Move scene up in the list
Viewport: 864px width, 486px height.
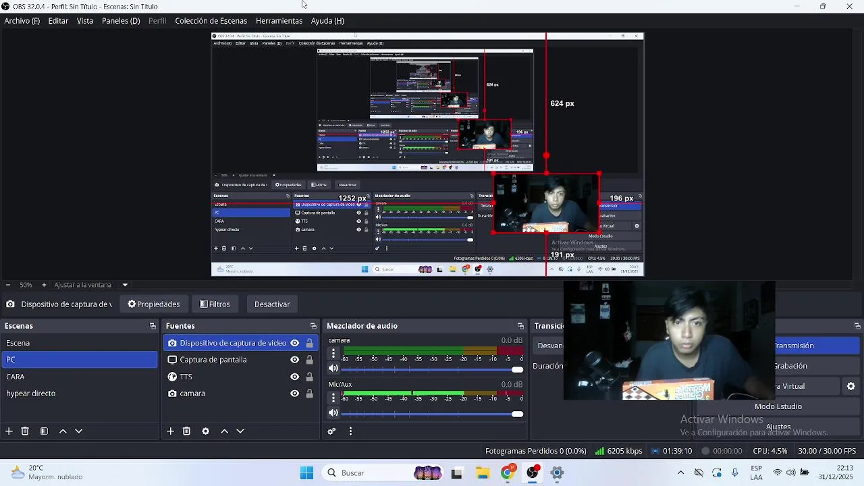point(63,431)
